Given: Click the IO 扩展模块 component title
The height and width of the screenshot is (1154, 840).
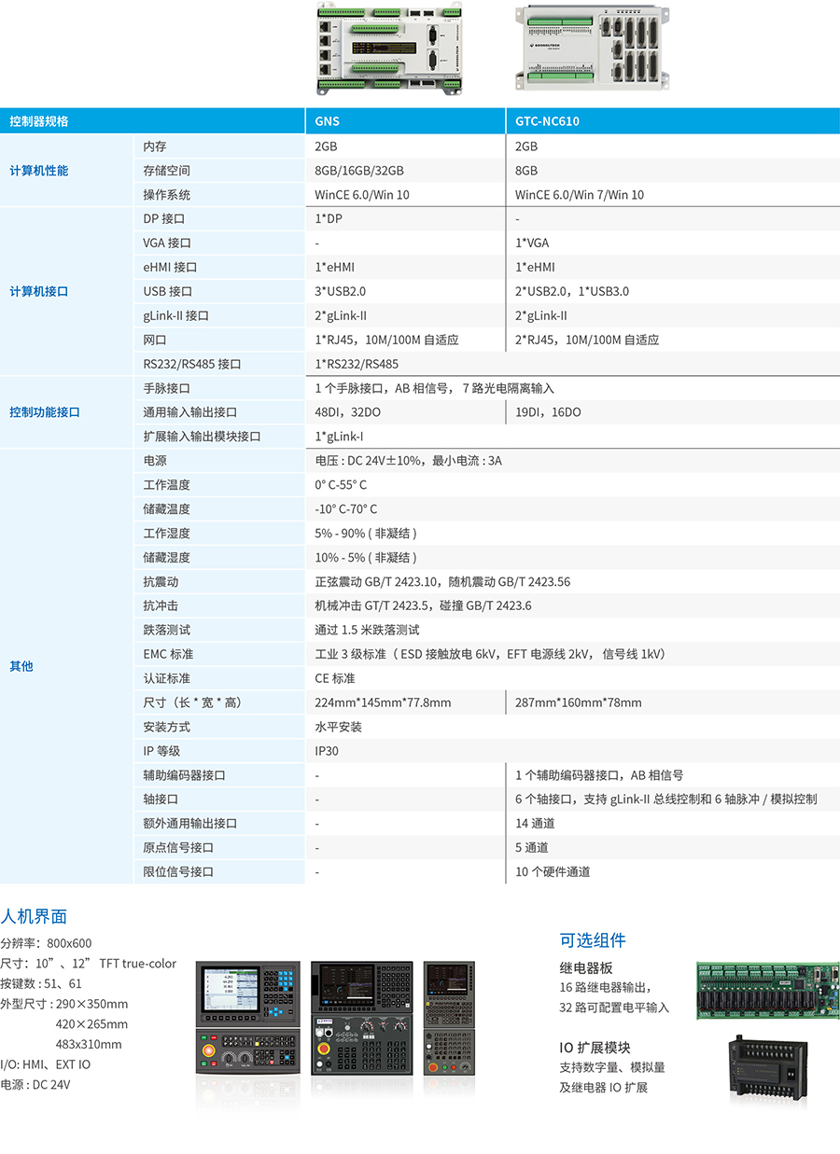Looking at the screenshot, I should tap(597, 1048).
